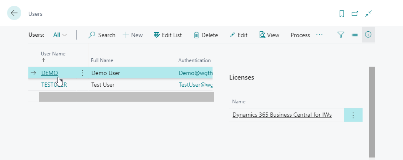This screenshot has width=403, height=160.
Task: Open Dynamics 365 Business Central for IWs license
Action: coord(282,115)
